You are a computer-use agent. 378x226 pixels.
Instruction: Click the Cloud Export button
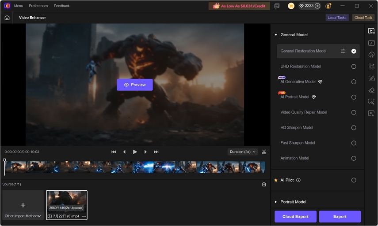coord(295,217)
